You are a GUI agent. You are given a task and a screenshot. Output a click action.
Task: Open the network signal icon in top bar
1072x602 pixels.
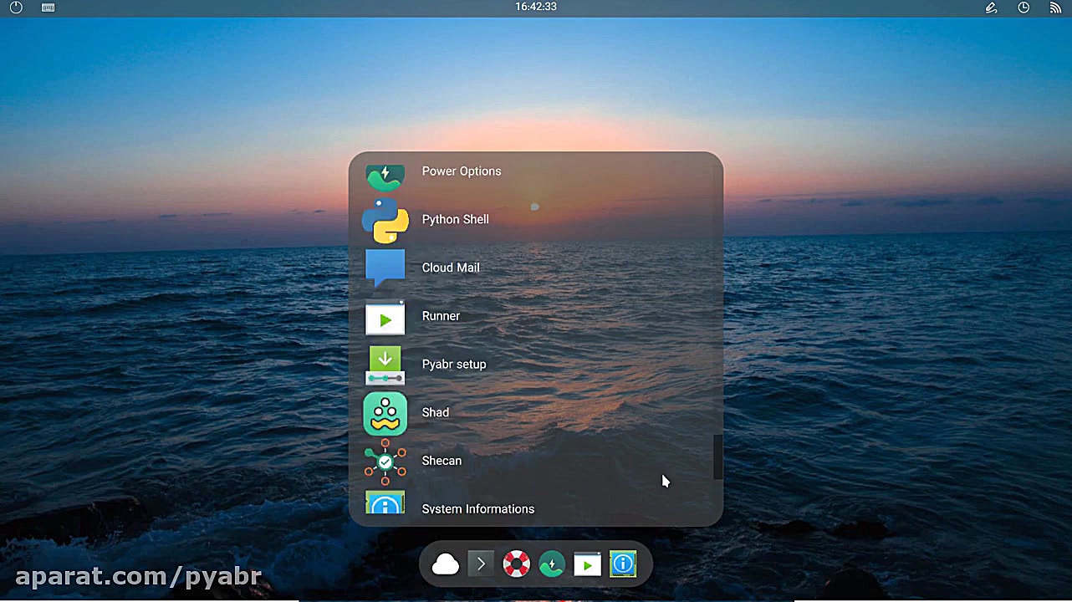(x=1055, y=8)
